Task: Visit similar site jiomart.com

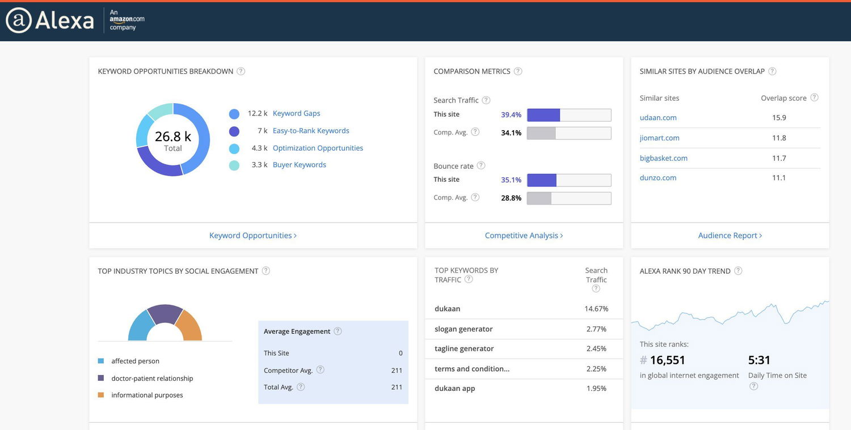Action: pyautogui.click(x=660, y=138)
